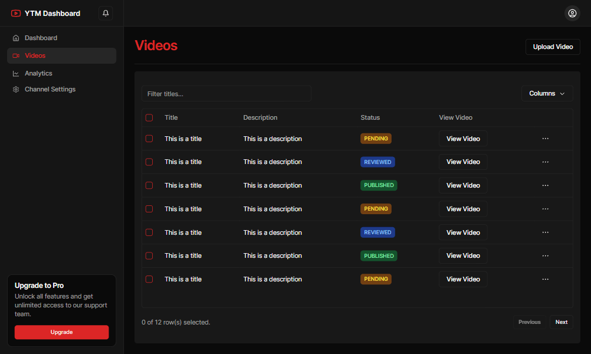Check the first PENDING row checkbox
The height and width of the screenshot is (354, 591).
(x=149, y=139)
